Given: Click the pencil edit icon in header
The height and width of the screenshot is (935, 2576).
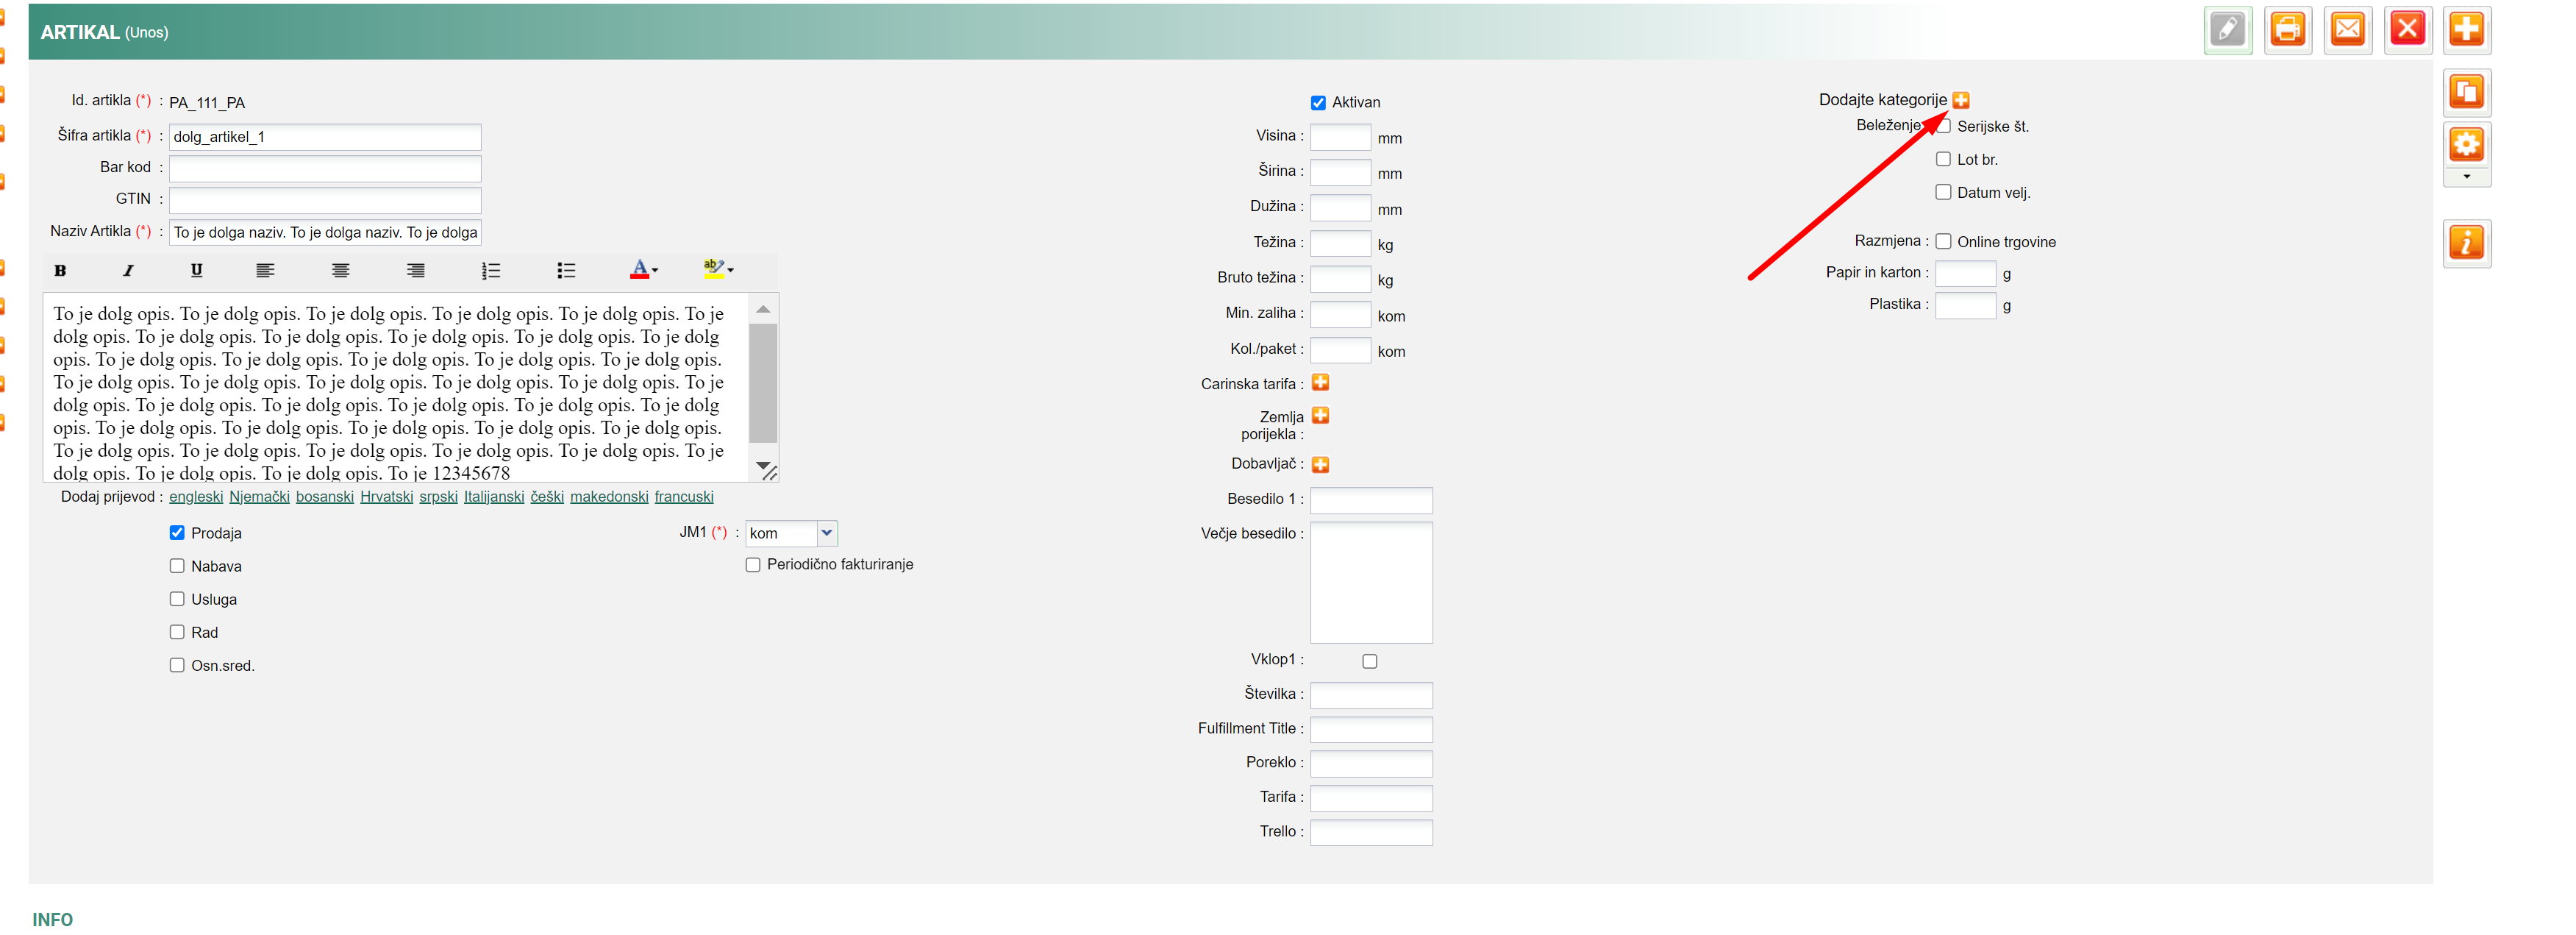Looking at the screenshot, I should coord(2227,30).
